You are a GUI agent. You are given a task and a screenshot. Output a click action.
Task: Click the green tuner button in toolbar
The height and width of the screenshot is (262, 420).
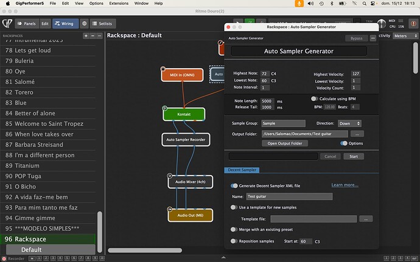coord(250,22)
